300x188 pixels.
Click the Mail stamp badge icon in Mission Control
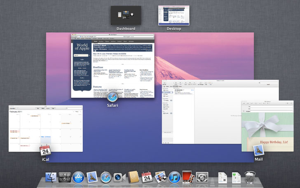(x=258, y=150)
